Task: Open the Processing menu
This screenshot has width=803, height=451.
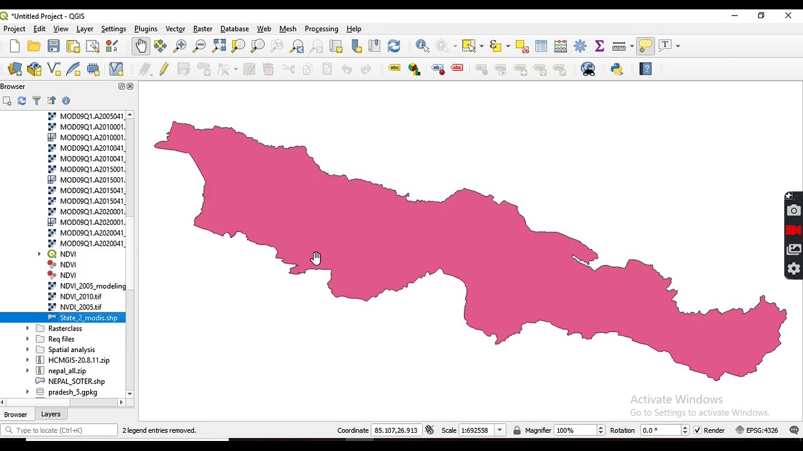Action: click(x=321, y=29)
